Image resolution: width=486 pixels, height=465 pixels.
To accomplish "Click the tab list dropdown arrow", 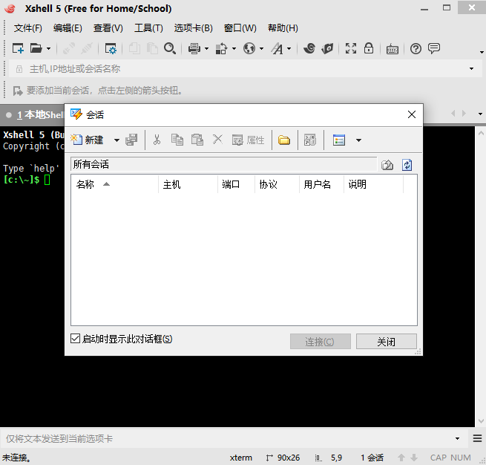I will [x=480, y=114].
